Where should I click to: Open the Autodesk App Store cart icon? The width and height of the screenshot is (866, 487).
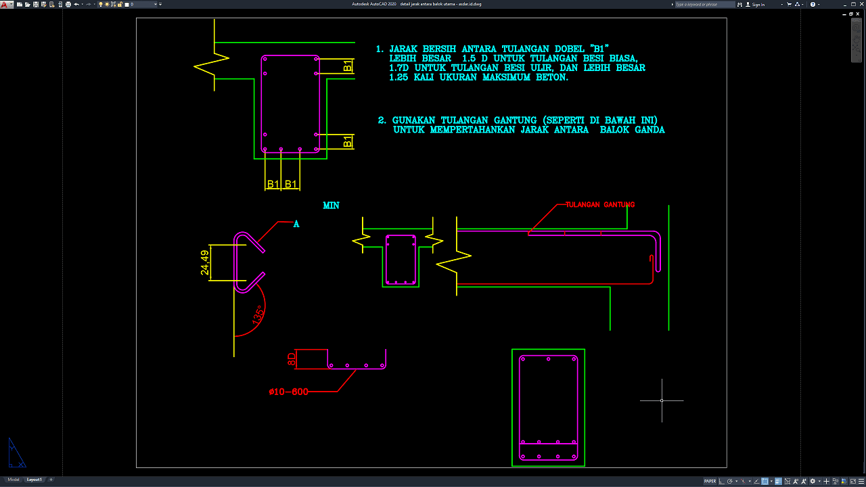pyautogui.click(x=788, y=4)
